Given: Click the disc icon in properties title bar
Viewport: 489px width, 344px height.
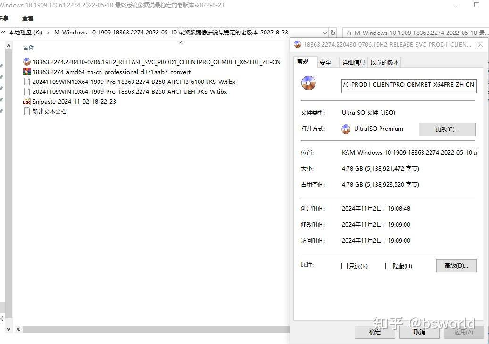Looking at the screenshot, I should pos(298,45).
